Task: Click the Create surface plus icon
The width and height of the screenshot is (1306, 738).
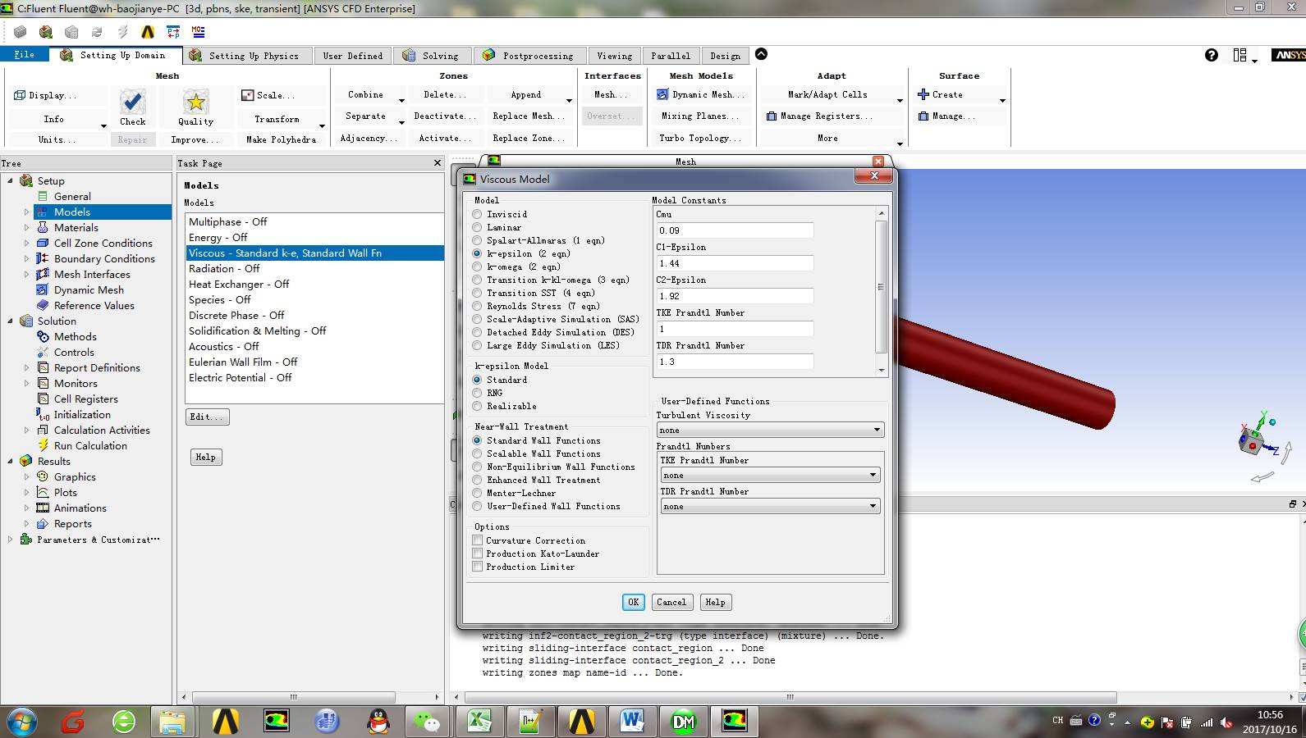Action: 923,94
